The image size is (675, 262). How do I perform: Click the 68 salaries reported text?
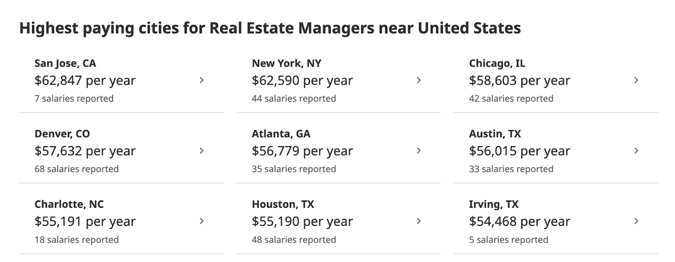[x=77, y=169]
